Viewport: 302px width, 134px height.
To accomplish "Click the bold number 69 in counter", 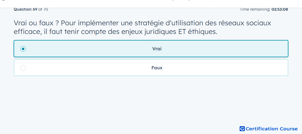I will (35, 9).
